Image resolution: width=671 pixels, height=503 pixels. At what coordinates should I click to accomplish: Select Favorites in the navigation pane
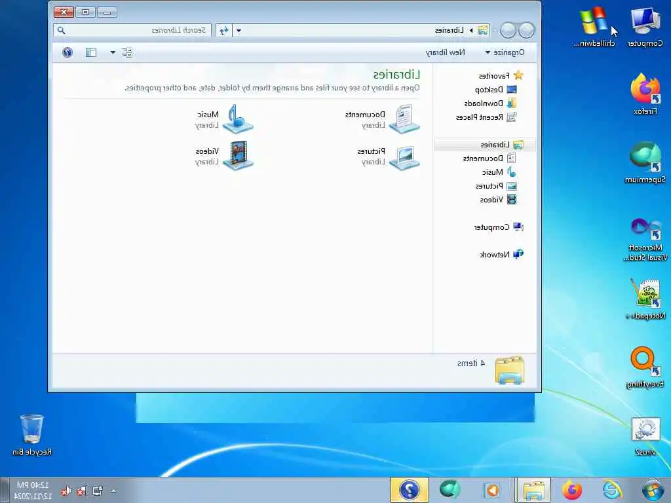click(501, 76)
